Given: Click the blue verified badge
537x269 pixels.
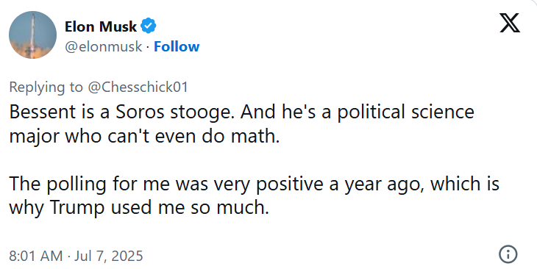Looking at the screenshot, I should tap(149, 26).
